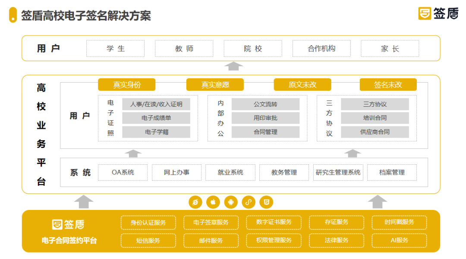Click 时间戳服务 service box

tap(399, 222)
